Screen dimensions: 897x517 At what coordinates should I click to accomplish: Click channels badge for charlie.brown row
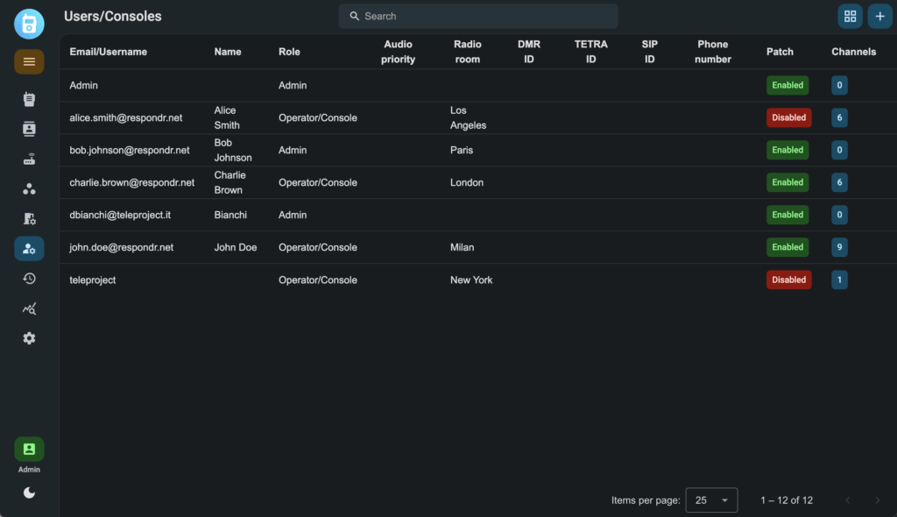[x=840, y=182]
